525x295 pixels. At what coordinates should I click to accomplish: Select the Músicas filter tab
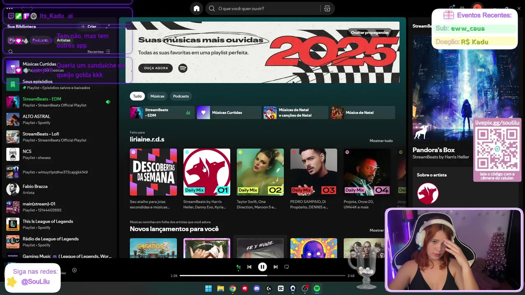157,96
